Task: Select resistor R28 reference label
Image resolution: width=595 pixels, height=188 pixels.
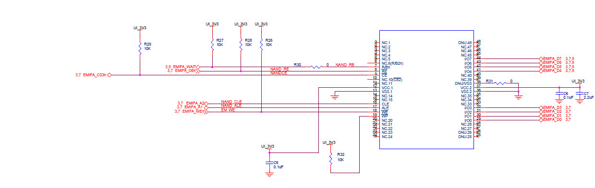Action: coord(248,40)
